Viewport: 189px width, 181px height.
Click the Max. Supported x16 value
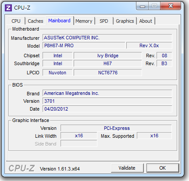[154, 136]
